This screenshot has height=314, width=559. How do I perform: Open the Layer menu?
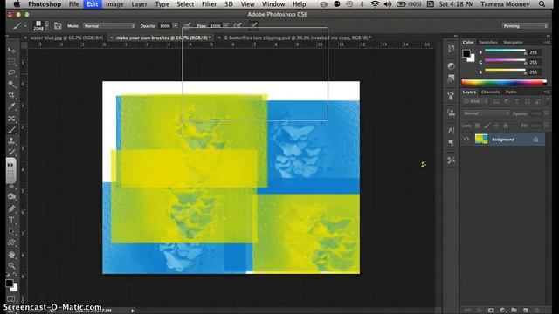tap(139, 4)
